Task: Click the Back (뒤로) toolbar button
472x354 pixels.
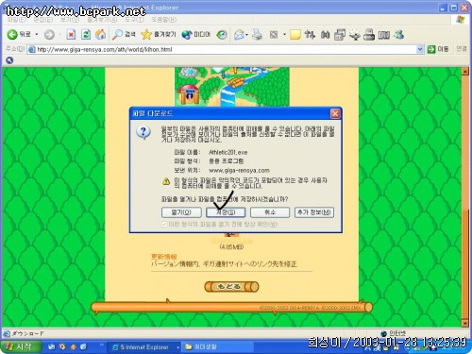Action: [x=19, y=34]
